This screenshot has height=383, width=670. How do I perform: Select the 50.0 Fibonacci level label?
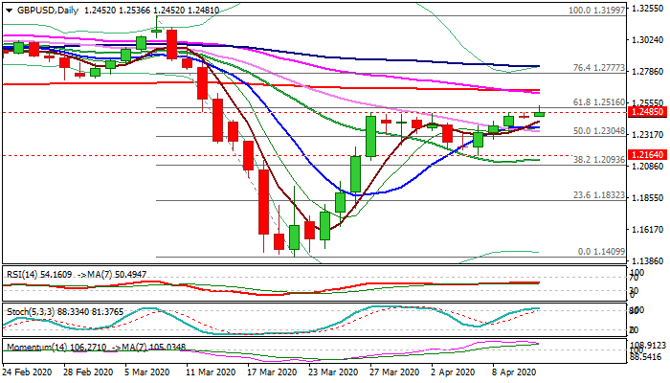(x=574, y=131)
